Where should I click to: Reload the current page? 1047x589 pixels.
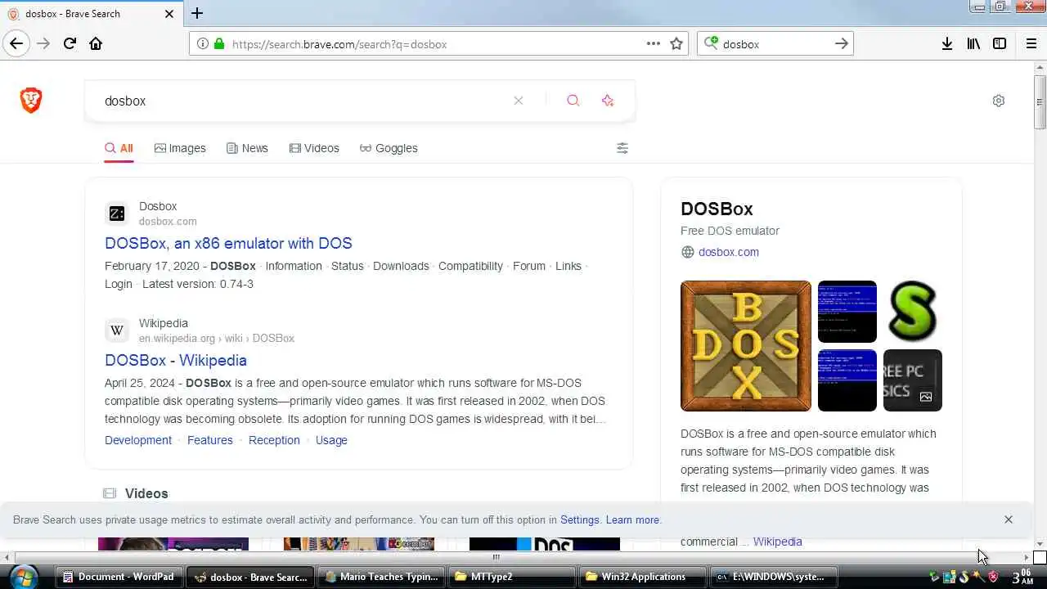click(x=70, y=44)
